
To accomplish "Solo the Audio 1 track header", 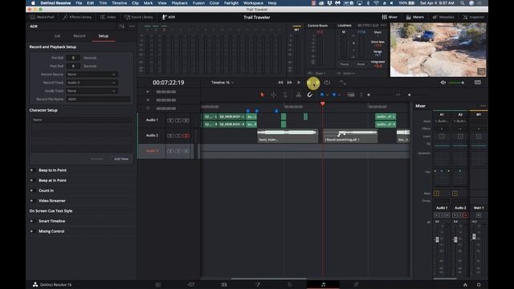I will tap(178, 120).
